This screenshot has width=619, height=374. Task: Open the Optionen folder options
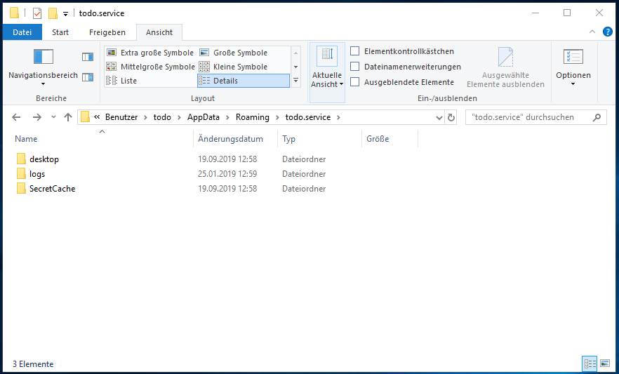[x=573, y=67]
